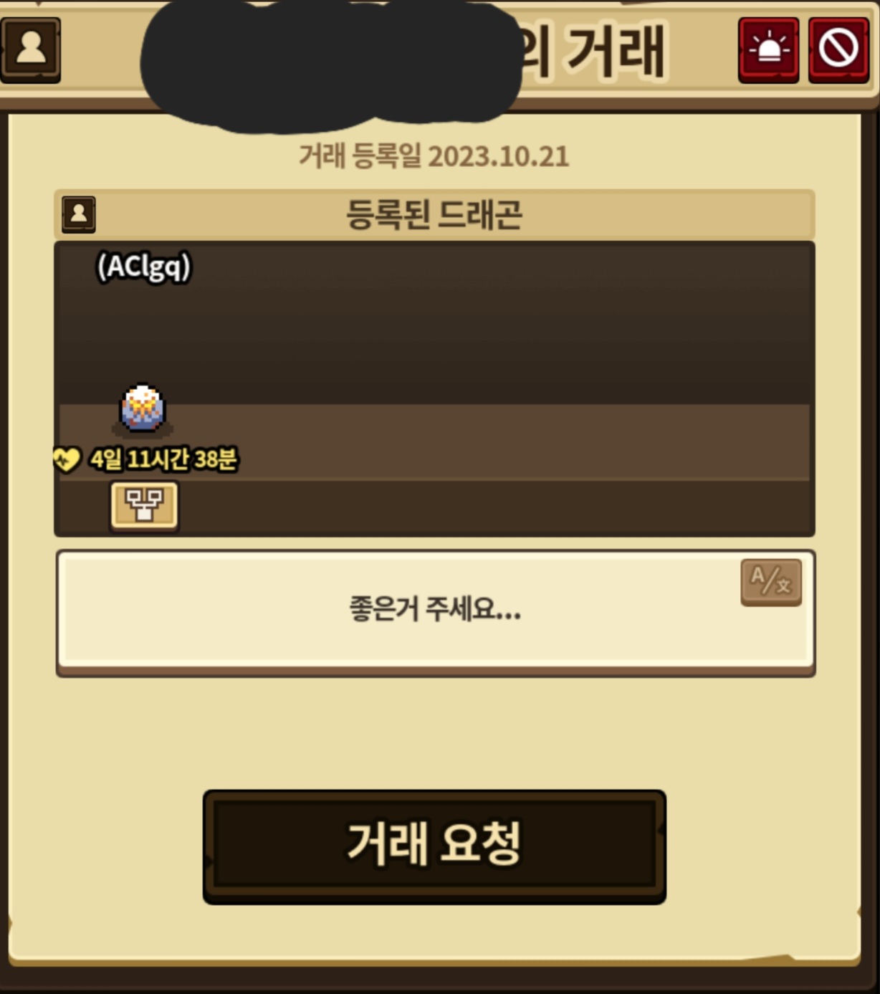Select the registered dragon egg sprite

click(x=143, y=408)
